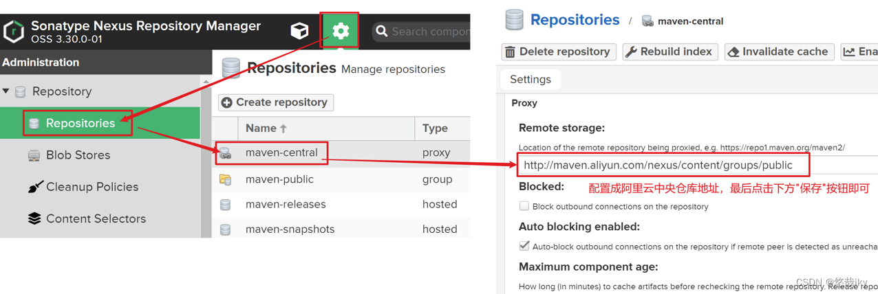Click the 'proxy' type cell
Screen dimensions: 878x294
(x=436, y=152)
